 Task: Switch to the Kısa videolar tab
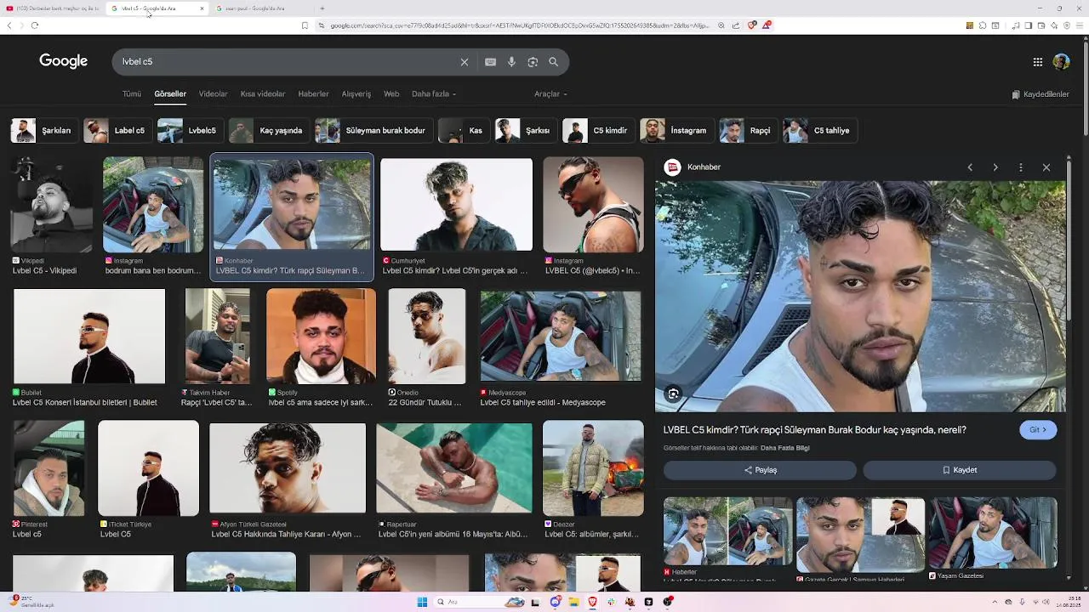[263, 93]
